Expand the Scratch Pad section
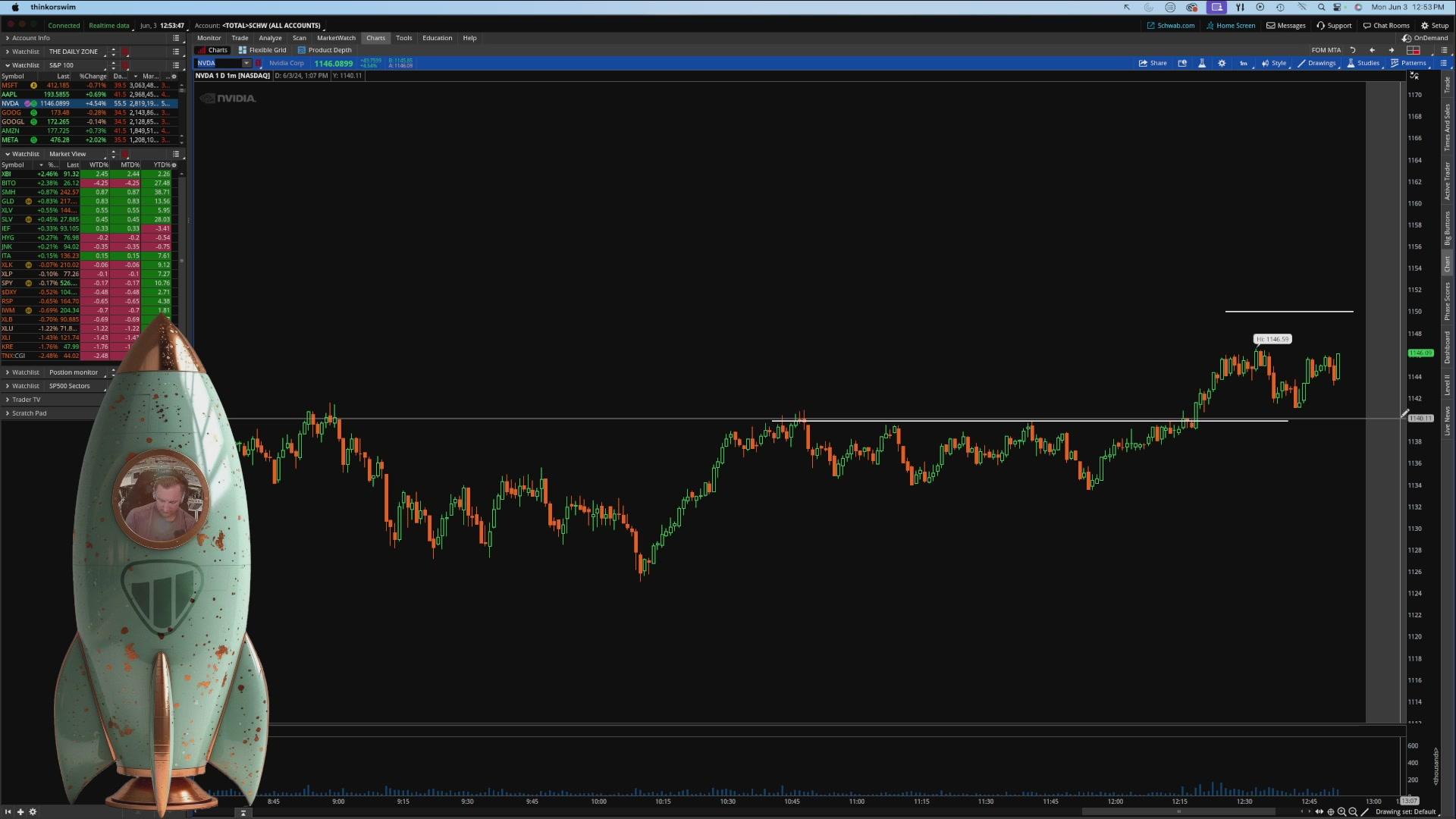The width and height of the screenshot is (1456, 819). point(8,413)
